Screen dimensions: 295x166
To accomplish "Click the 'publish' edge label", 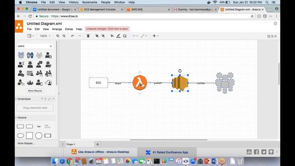I will click(158, 83).
